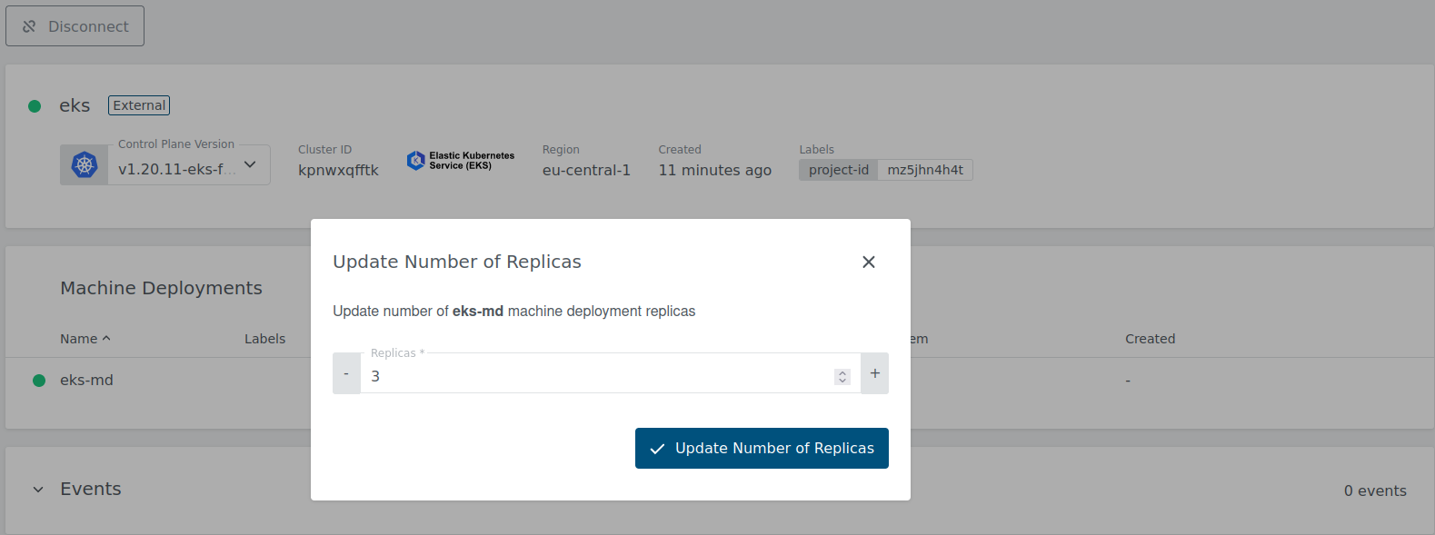Click the spinner arrows inside Replicas field
Image resolution: width=1435 pixels, height=535 pixels.
(842, 377)
